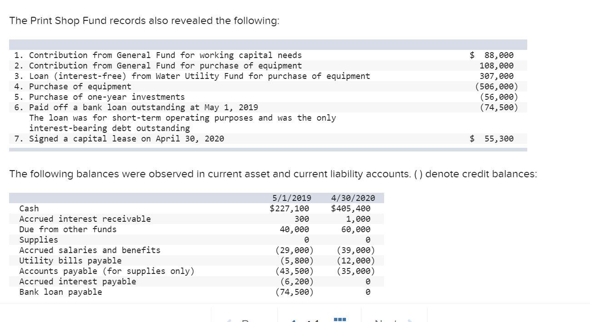Click the due from other funds value "60,000"
590x322 pixels.
356,229
